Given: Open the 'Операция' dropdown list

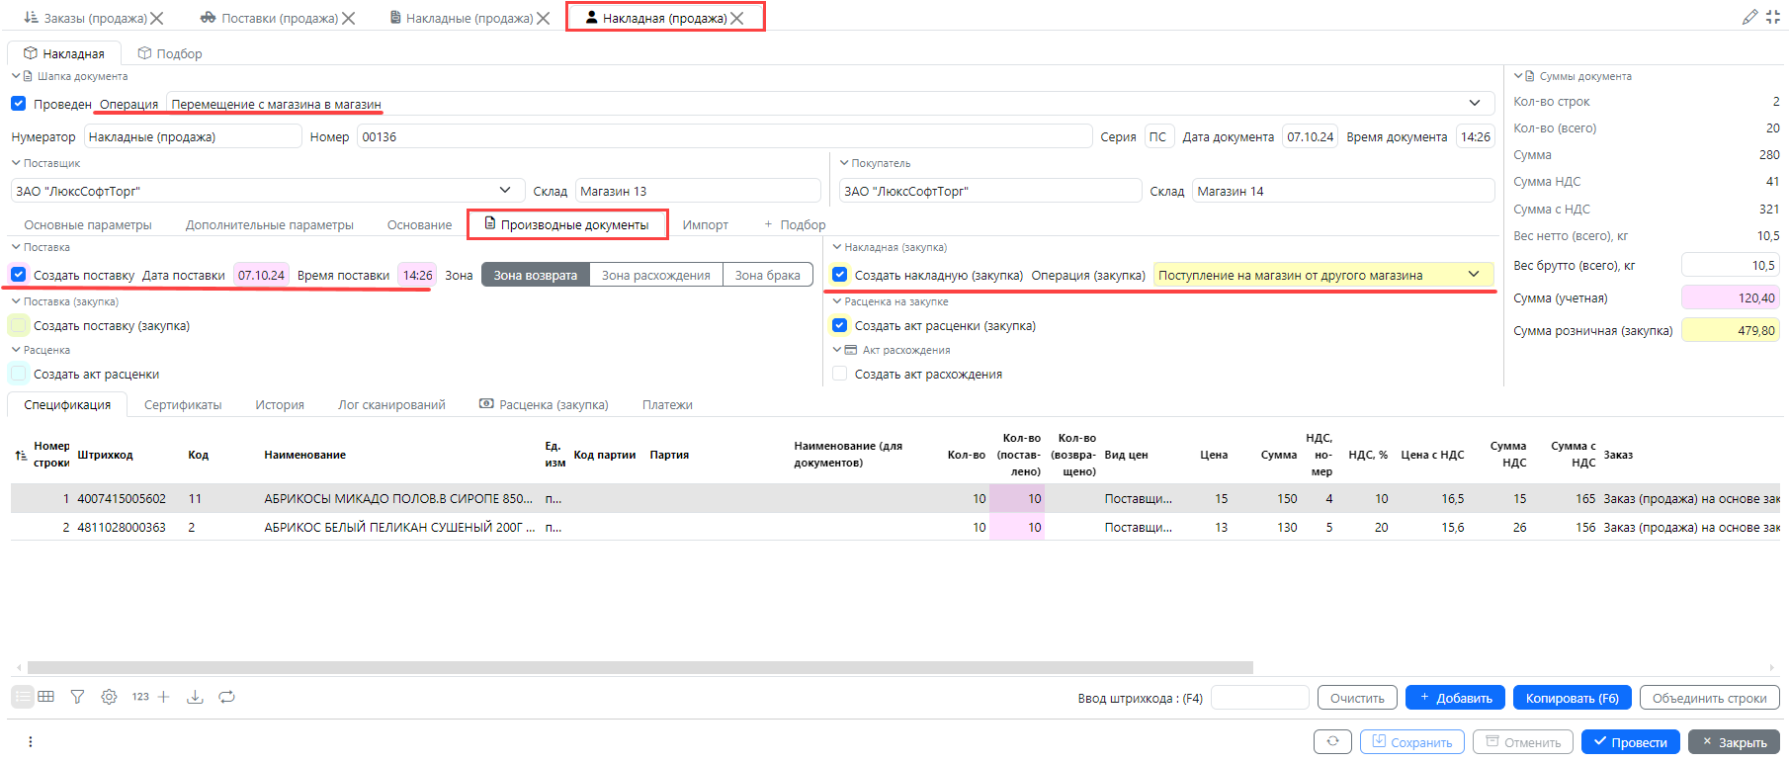Looking at the screenshot, I should [x=1474, y=104].
